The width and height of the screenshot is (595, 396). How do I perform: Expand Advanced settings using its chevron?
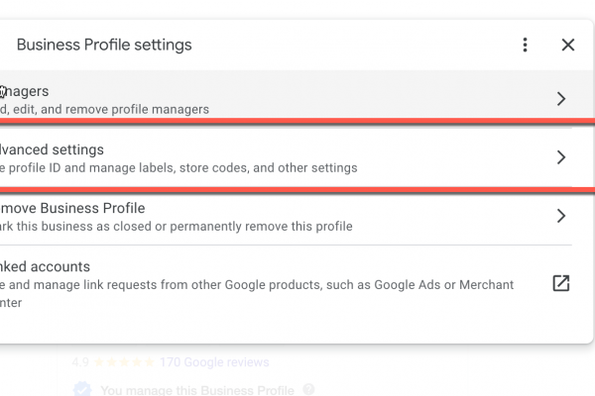pos(561,157)
